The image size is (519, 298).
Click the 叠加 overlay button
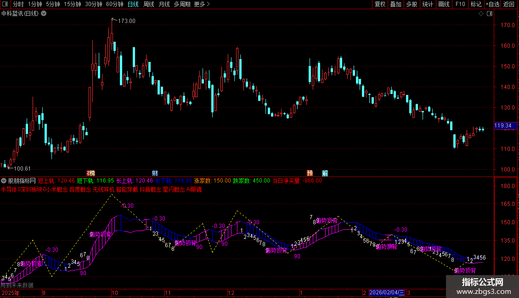(x=395, y=4)
